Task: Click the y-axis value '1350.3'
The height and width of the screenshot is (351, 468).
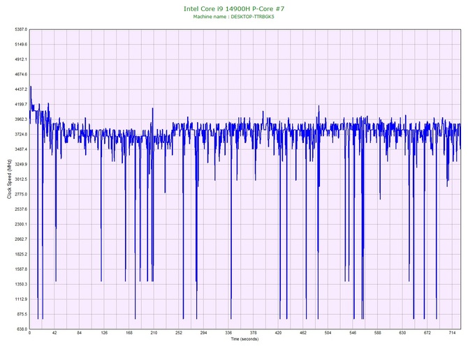Action: 21,284
